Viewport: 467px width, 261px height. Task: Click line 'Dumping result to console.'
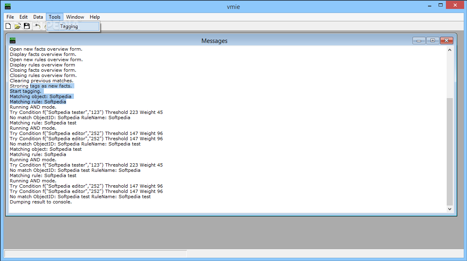click(41, 202)
